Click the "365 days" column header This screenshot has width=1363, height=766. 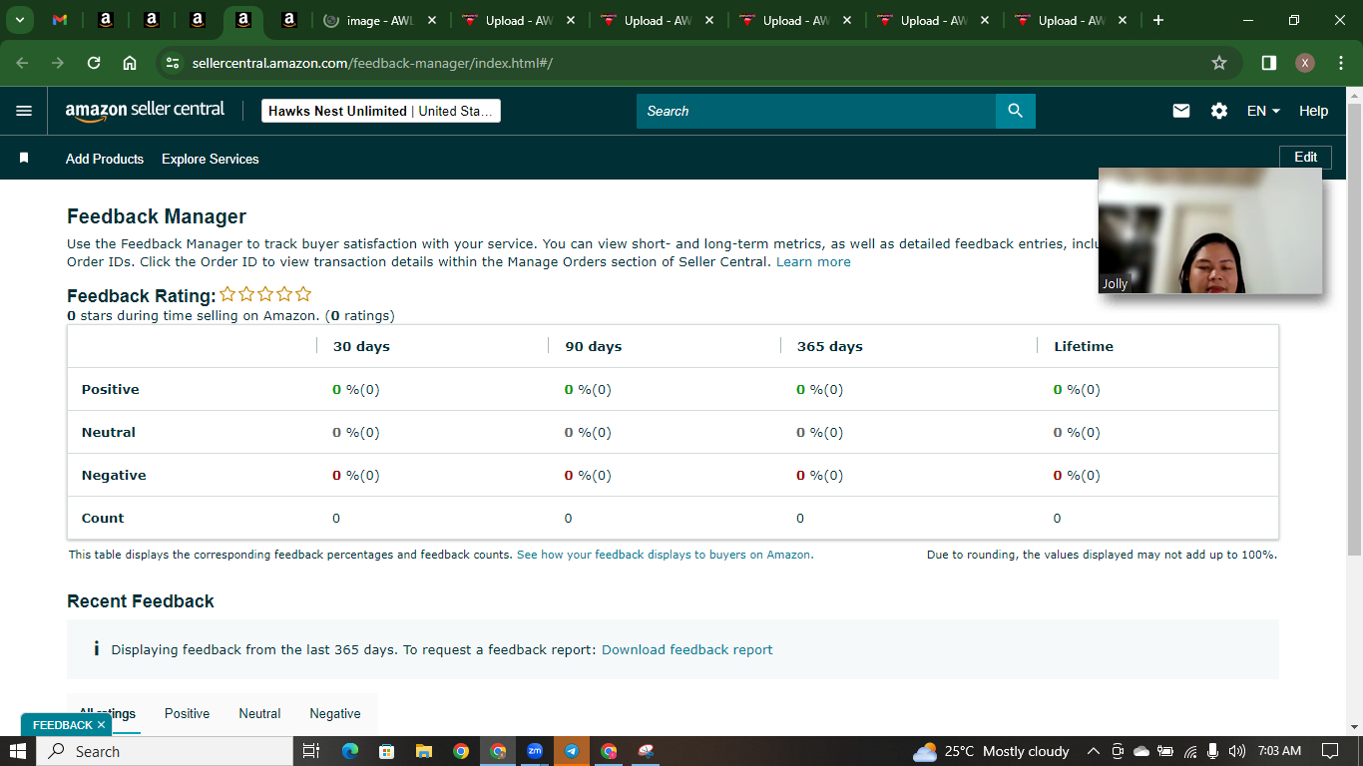830,346
